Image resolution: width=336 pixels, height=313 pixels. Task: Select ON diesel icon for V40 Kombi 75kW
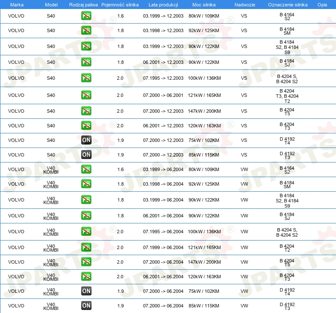tap(86, 291)
